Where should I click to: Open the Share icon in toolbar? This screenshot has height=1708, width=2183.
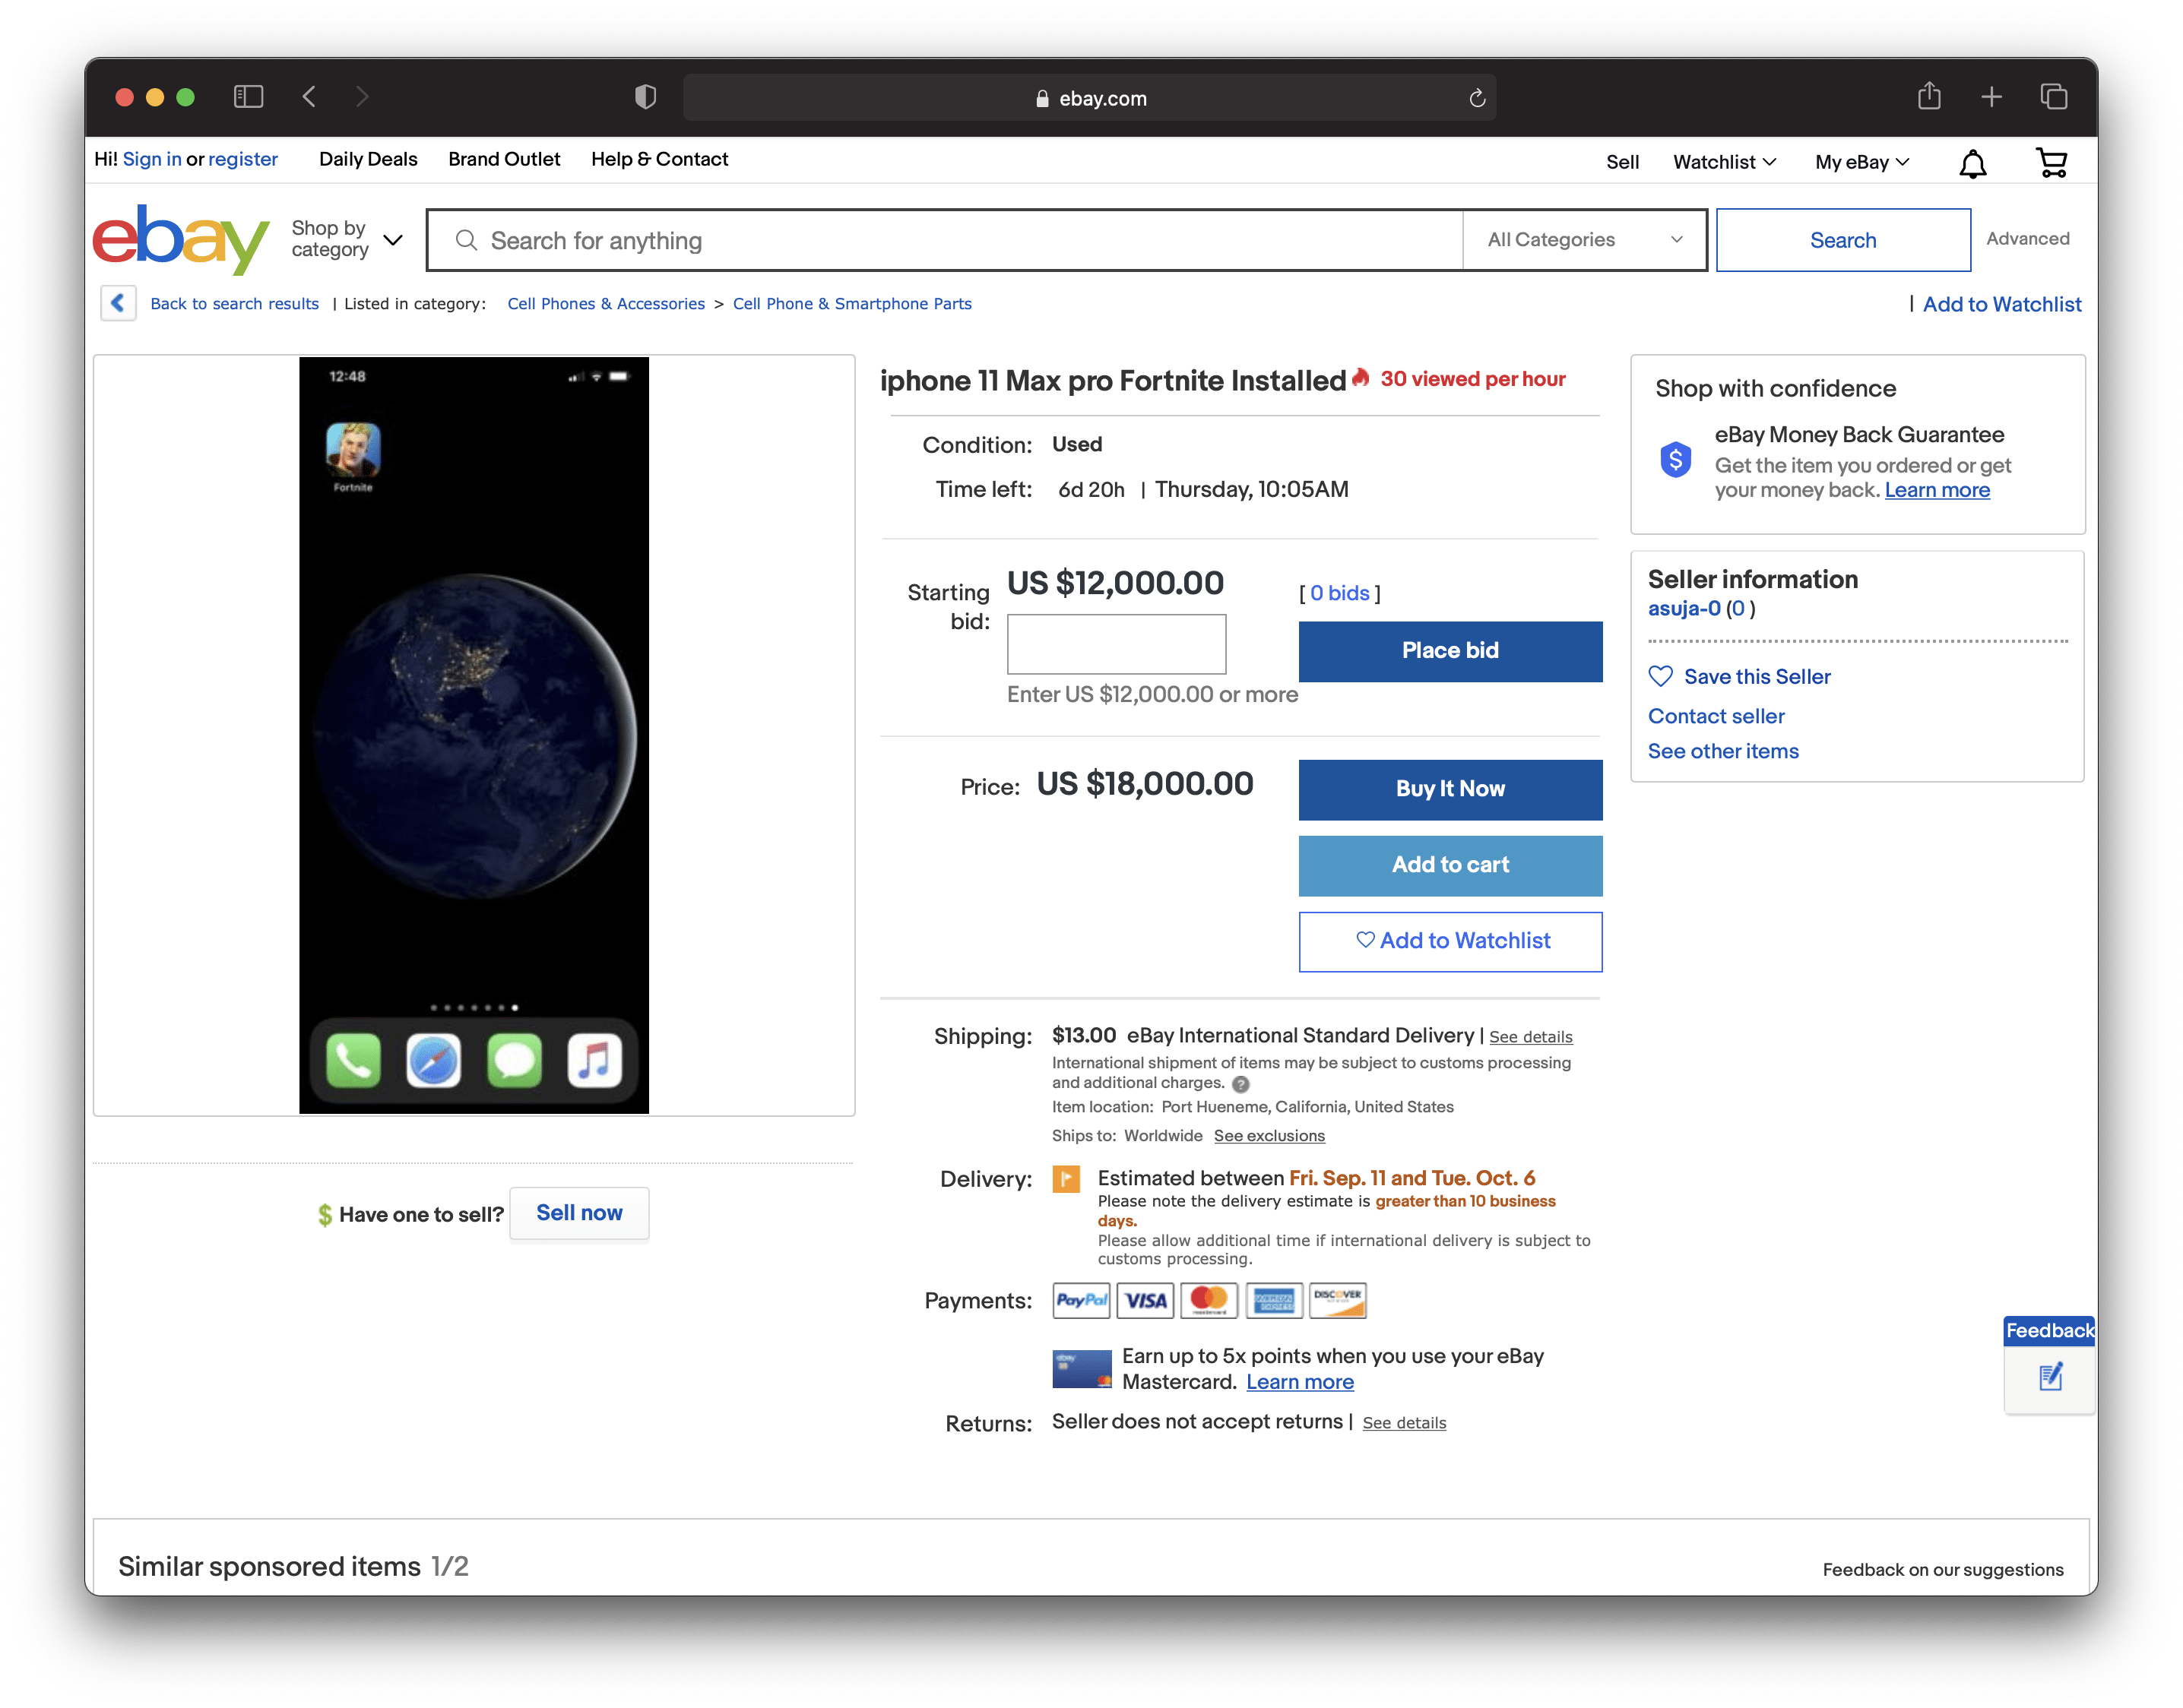[1929, 96]
